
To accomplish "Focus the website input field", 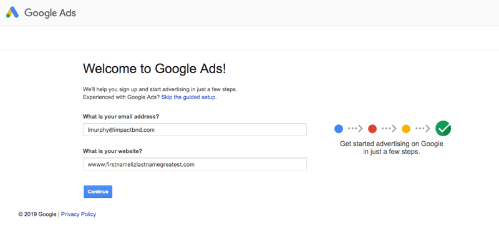I will tap(195, 164).
